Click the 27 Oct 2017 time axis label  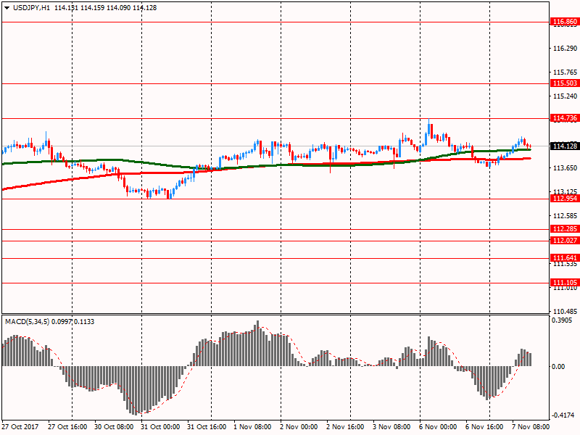pyautogui.click(x=21, y=427)
